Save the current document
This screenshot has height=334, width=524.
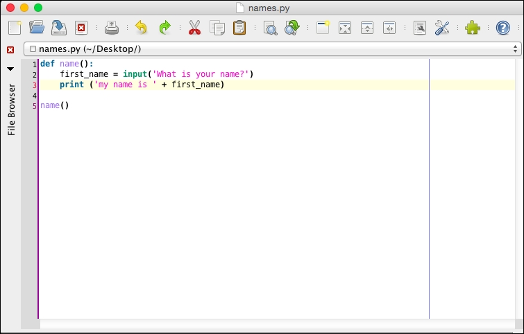coord(59,28)
